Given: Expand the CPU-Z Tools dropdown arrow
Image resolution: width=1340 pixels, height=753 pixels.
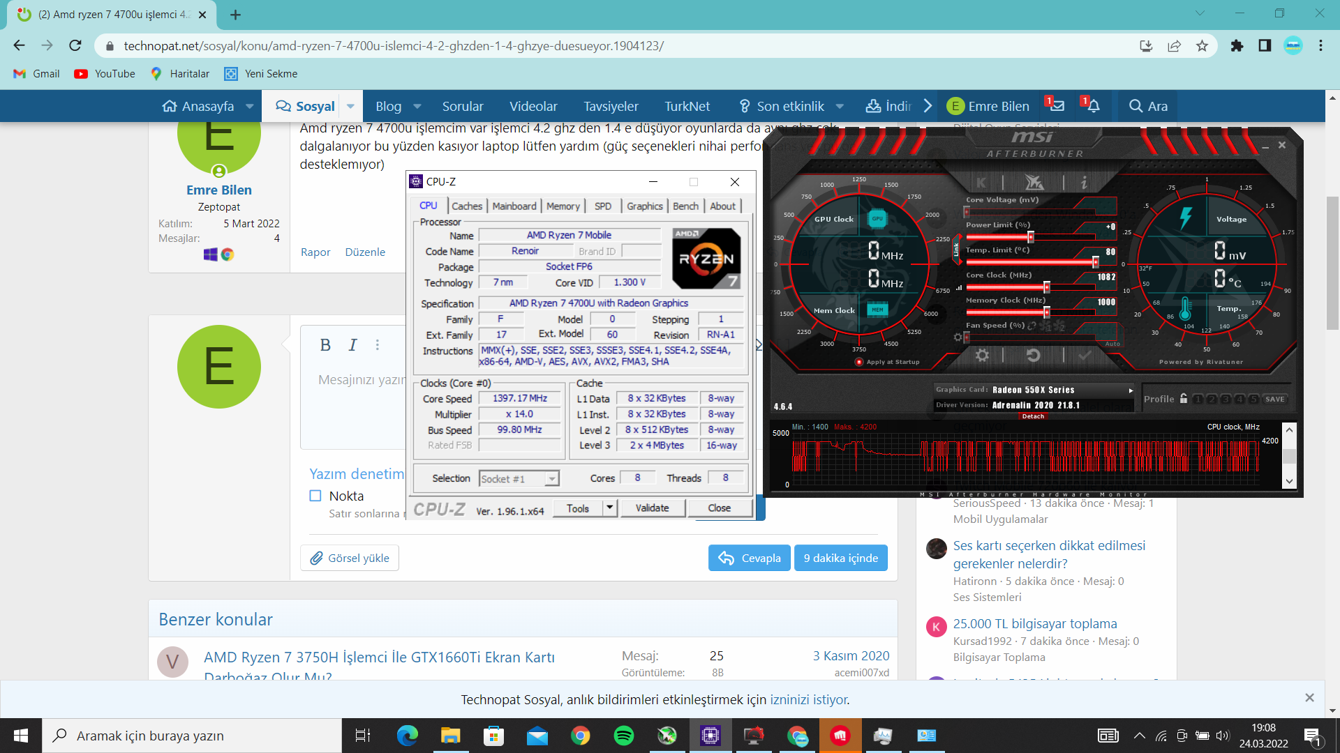Looking at the screenshot, I should [609, 508].
